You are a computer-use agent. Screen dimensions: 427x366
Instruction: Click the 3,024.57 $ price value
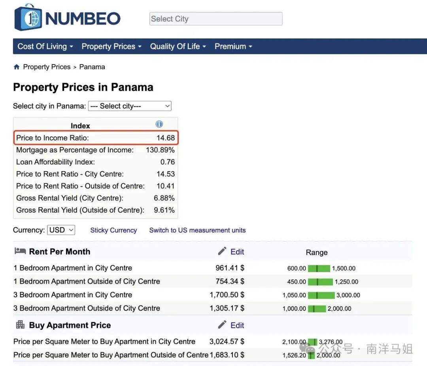[x=227, y=341]
